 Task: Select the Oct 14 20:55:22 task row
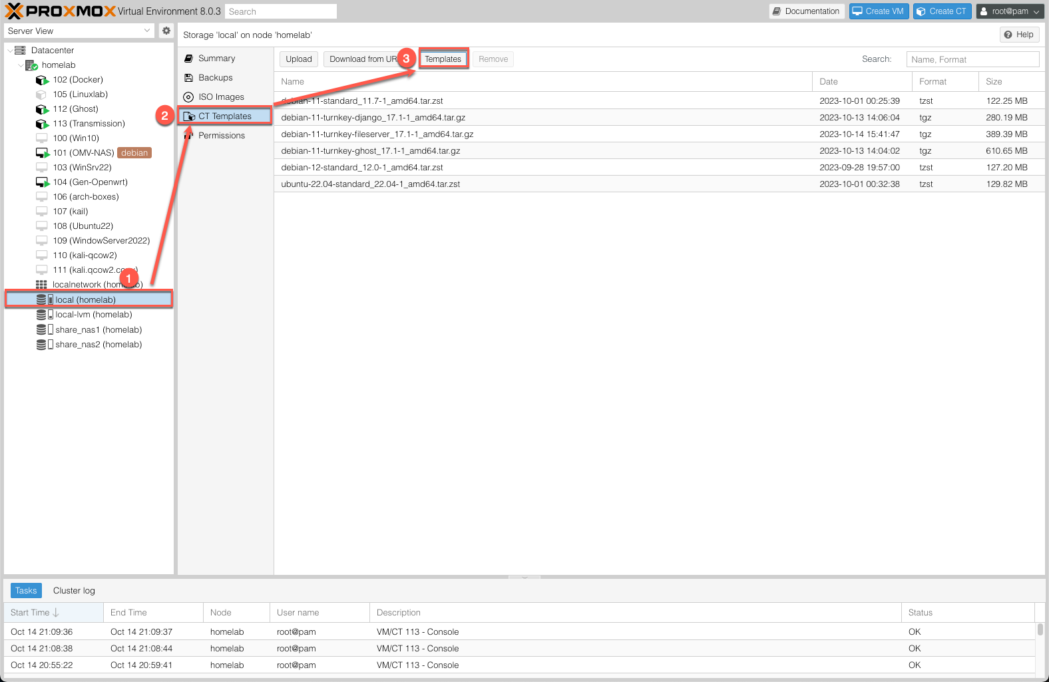tap(519, 665)
